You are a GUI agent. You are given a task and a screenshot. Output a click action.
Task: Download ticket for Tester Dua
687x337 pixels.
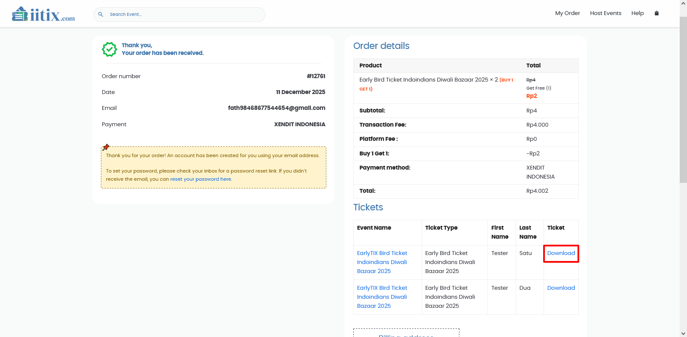click(561, 288)
